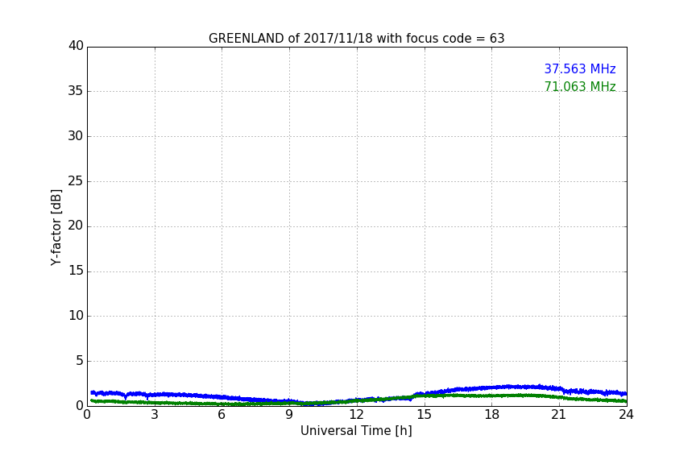Click the x-axis tick label '12'

click(356, 415)
